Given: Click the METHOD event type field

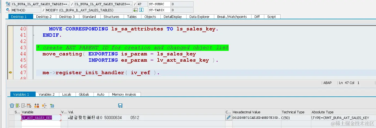Looking at the screenshot, I should tap(26, 10).
